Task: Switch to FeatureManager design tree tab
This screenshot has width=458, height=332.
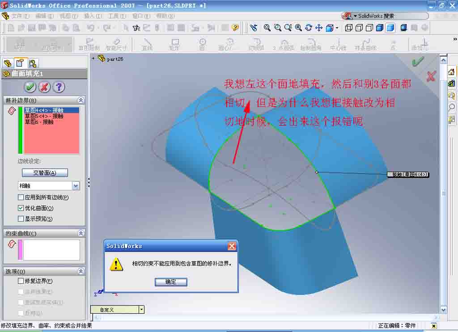Action: pyautogui.click(x=8, y=63)
